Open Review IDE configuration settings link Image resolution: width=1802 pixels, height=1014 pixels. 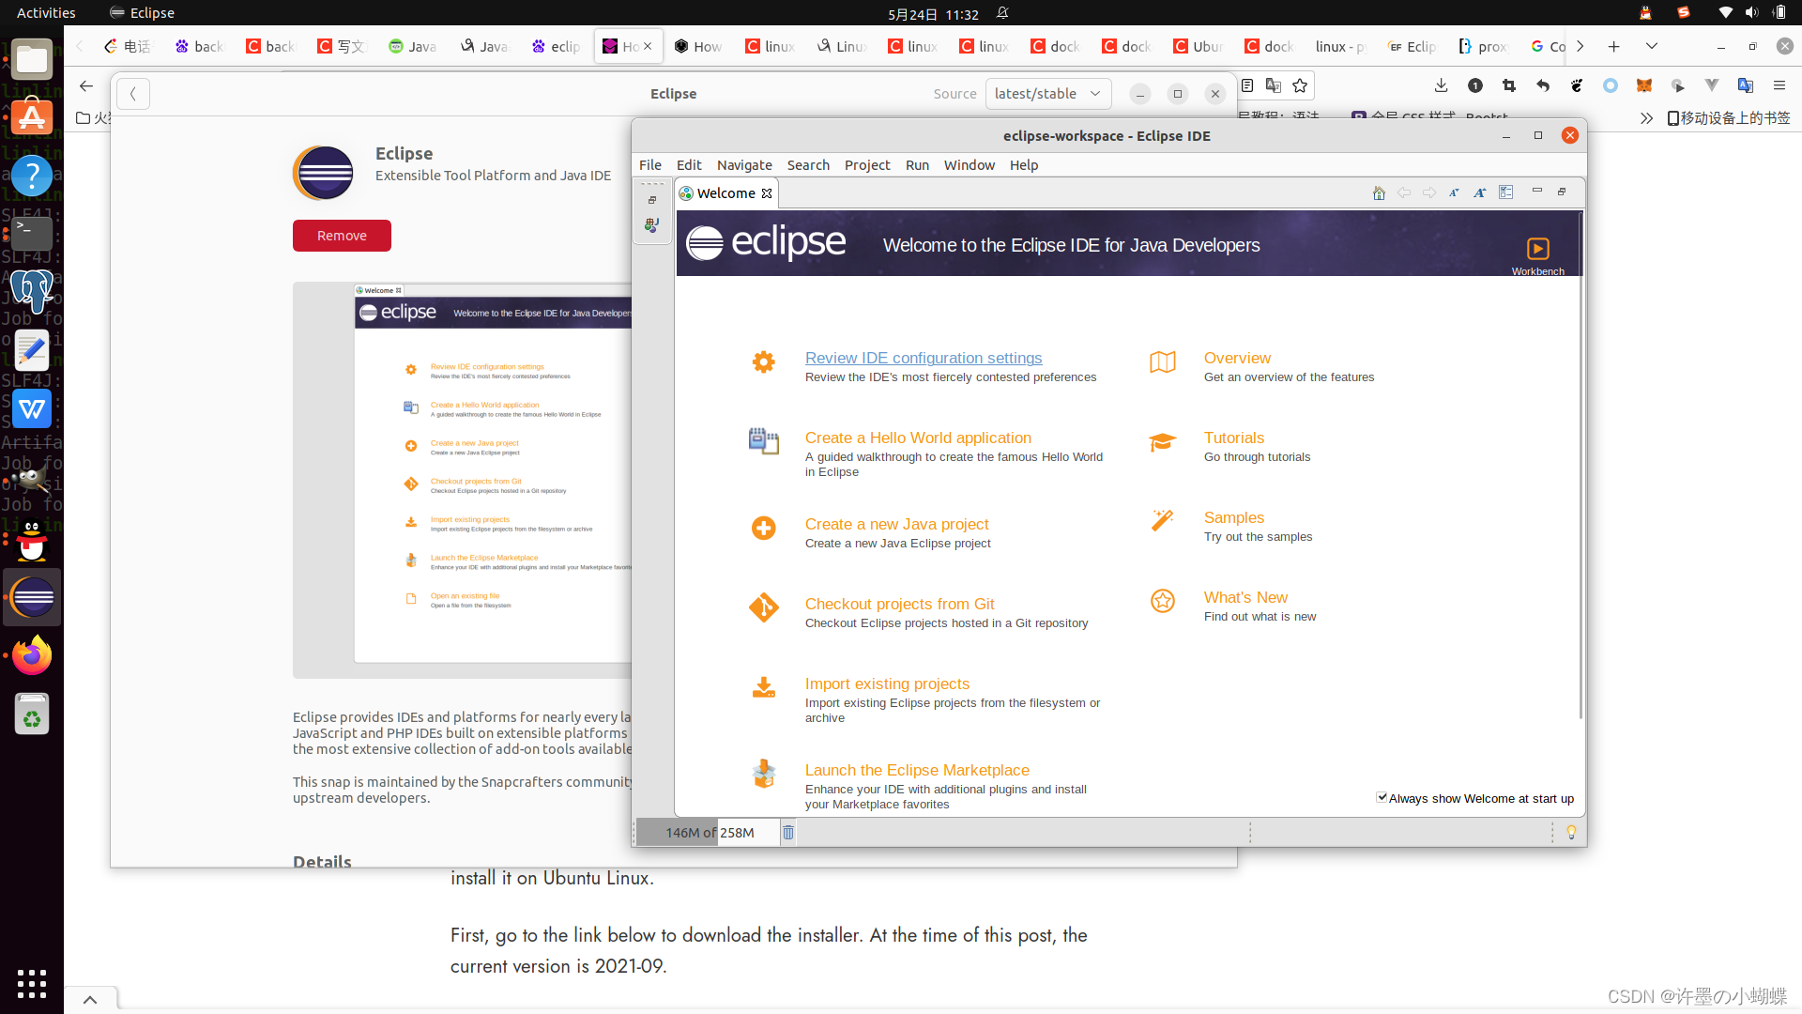click(923, 358)
